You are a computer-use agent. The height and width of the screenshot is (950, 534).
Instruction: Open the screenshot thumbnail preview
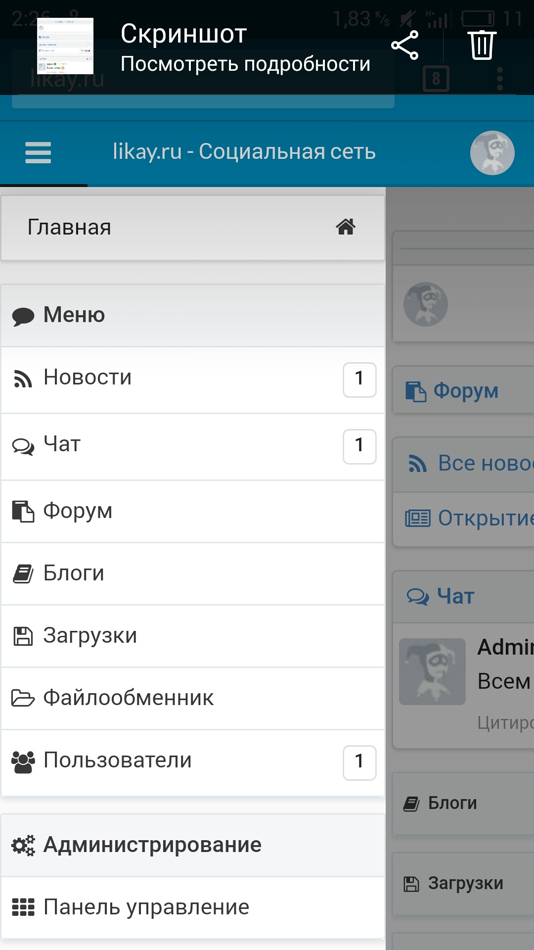click(x=65, y=46)
